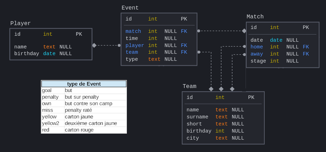
Task: Click the circle endpoint beside Event's team row
Action: click(x=199, y=52)
